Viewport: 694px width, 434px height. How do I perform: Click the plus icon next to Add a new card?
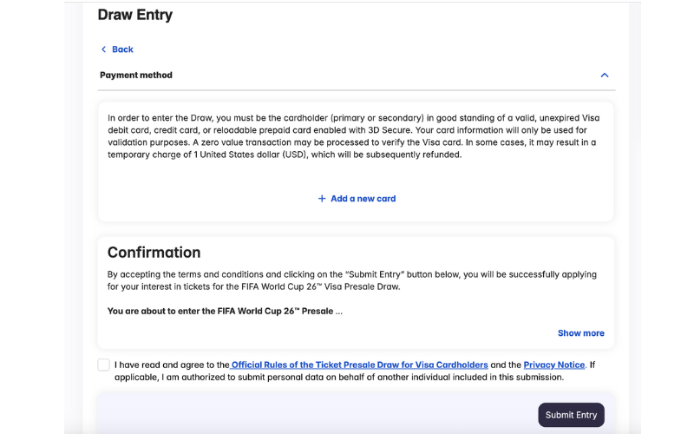322,199
